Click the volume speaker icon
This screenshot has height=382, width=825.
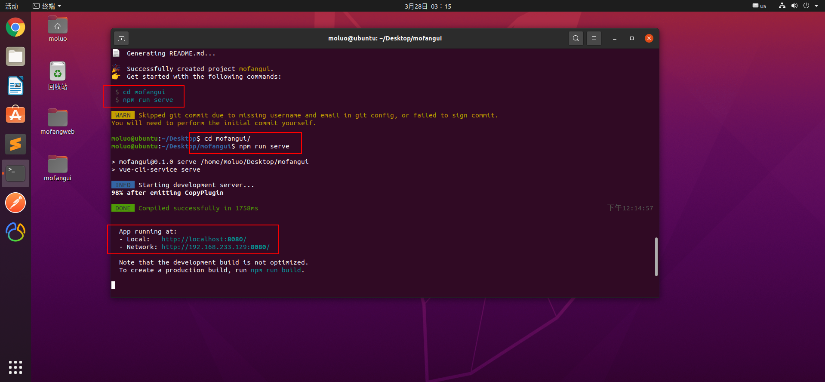794,6
